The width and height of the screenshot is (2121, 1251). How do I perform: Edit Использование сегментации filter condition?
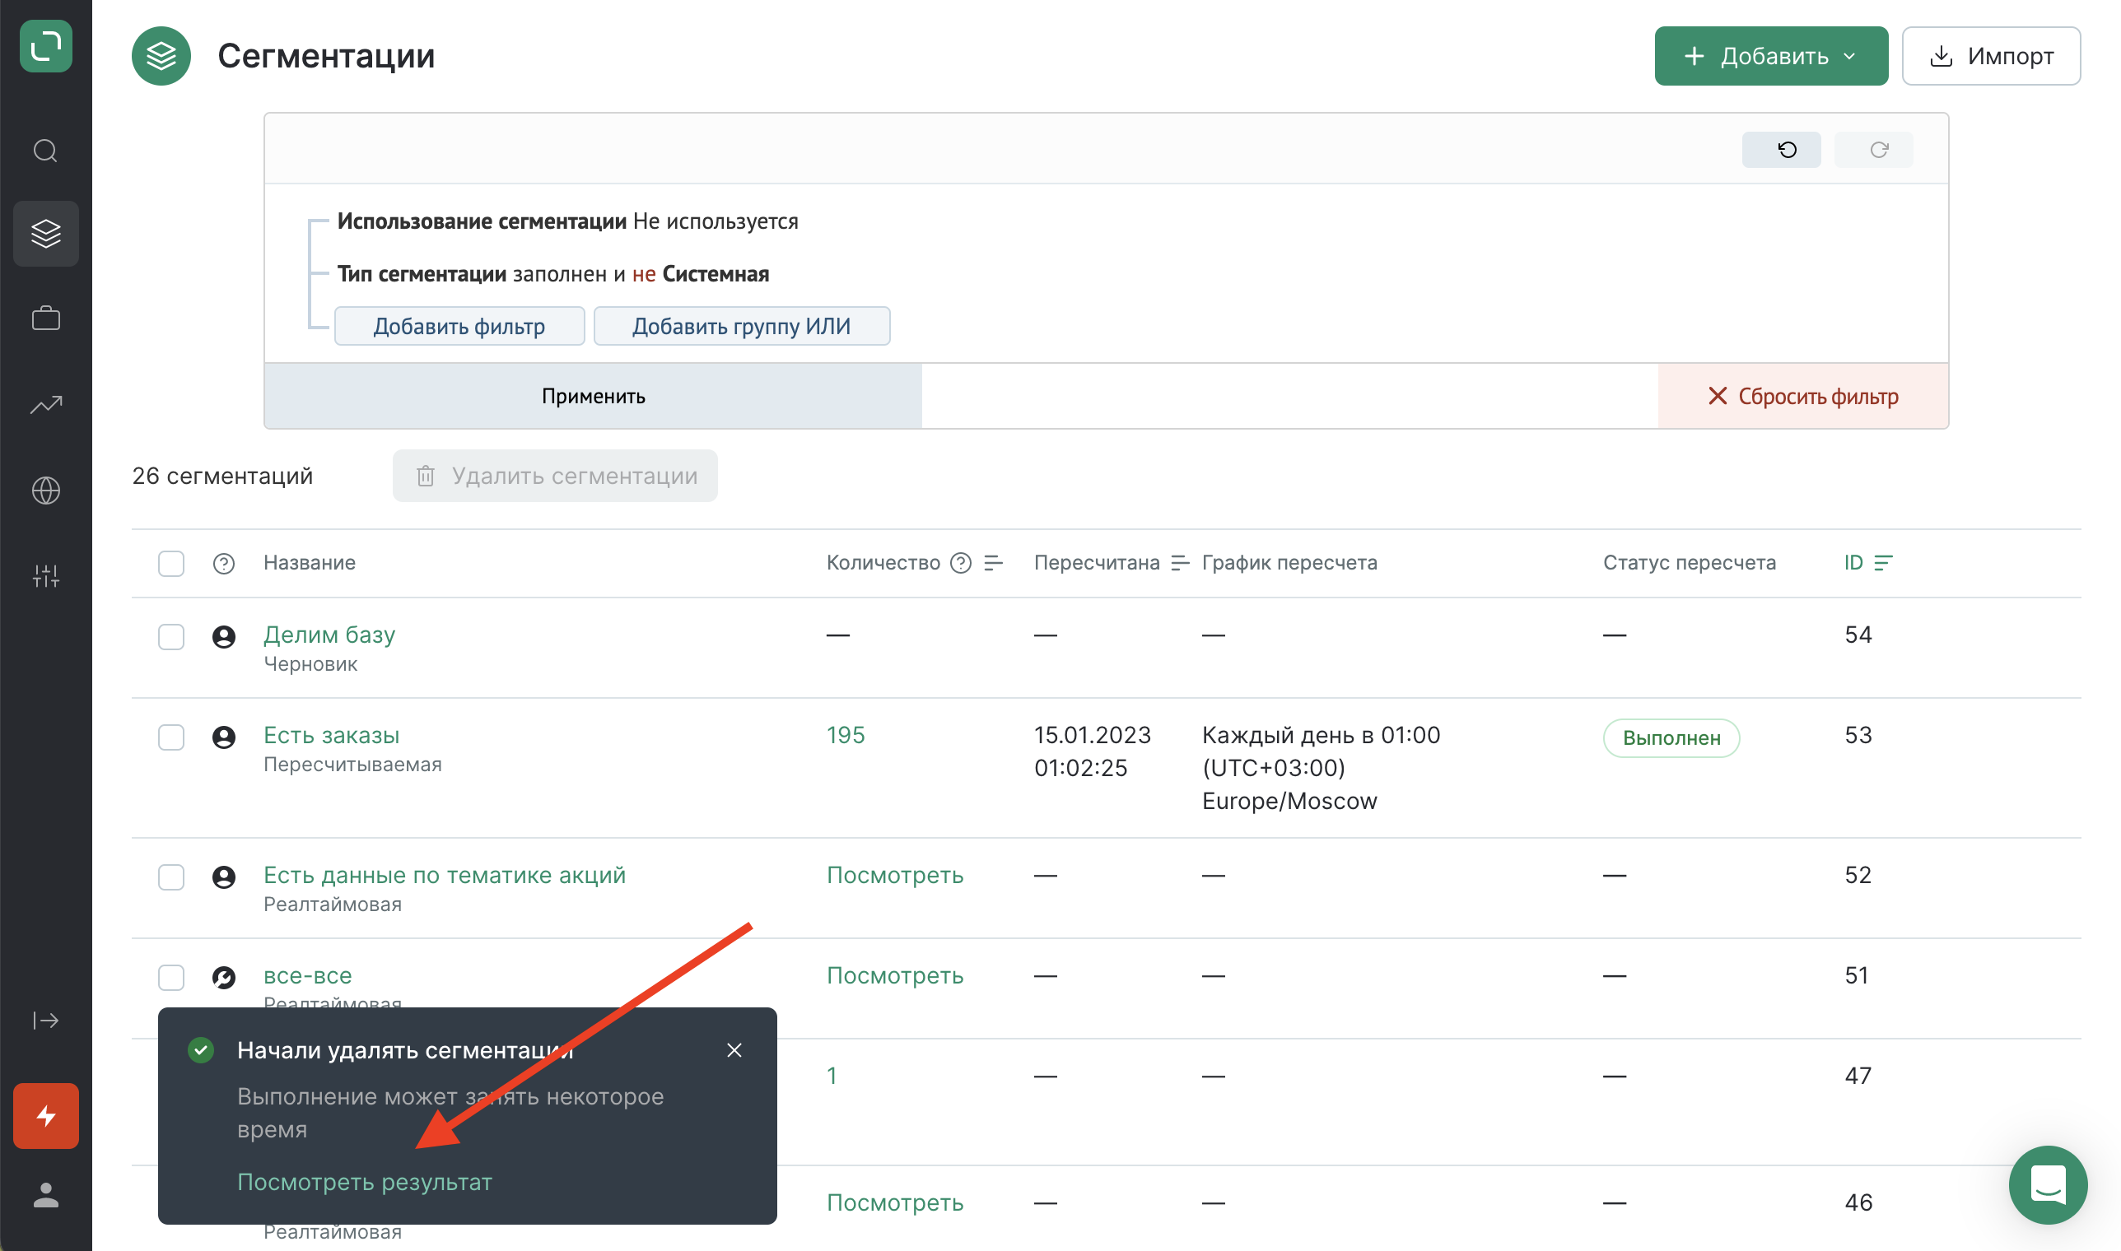567,221
